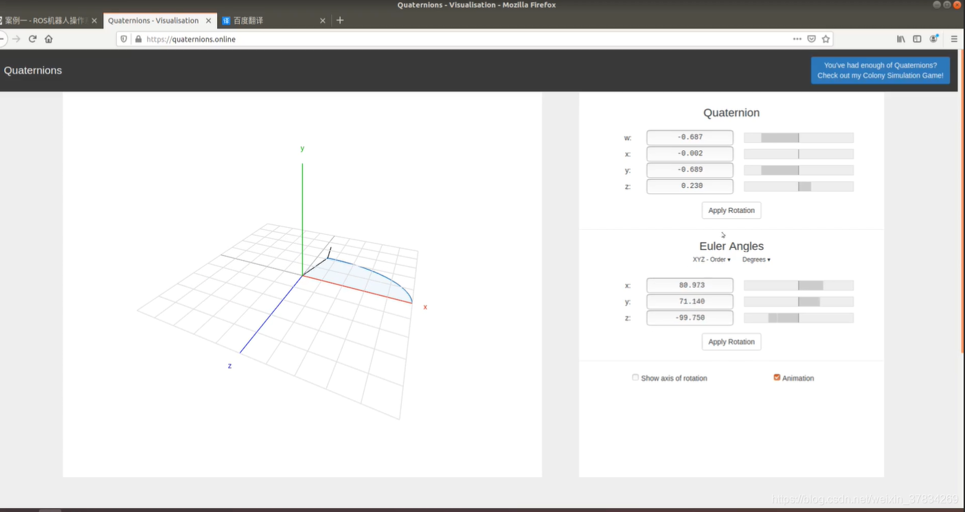Focus the quaternion z field showing 0.230

pos(690,186)
